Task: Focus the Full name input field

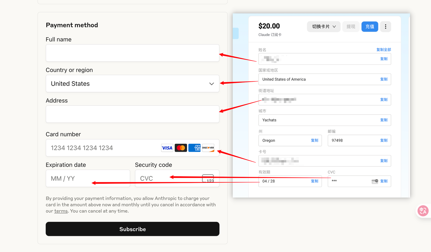Action: point(133,53)
